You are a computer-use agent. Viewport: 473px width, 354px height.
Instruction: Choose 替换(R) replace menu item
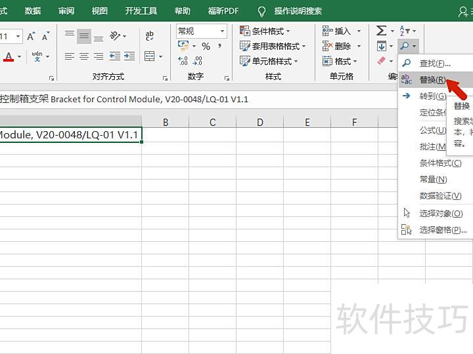click(x=436, y=80)
